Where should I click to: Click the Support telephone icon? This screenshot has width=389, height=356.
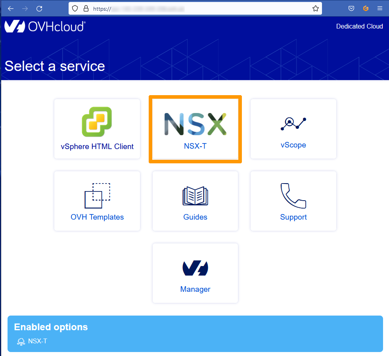(x=293, y=195)
